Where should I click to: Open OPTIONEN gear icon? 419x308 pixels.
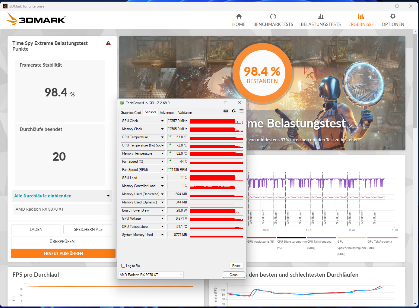[x=393, y=16]
